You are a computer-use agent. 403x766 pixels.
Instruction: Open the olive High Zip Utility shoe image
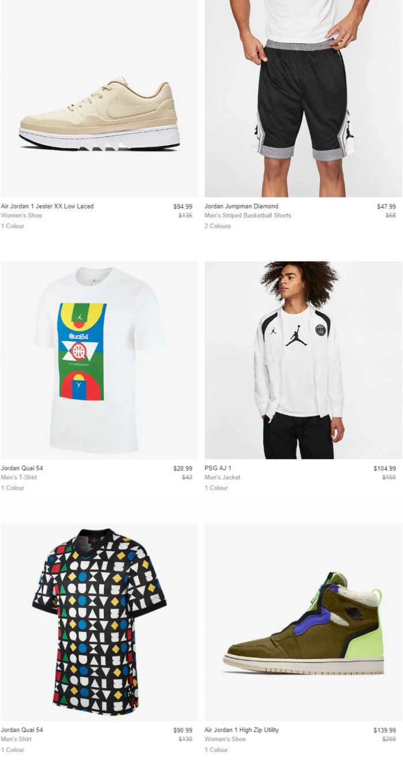pos(303,622)
